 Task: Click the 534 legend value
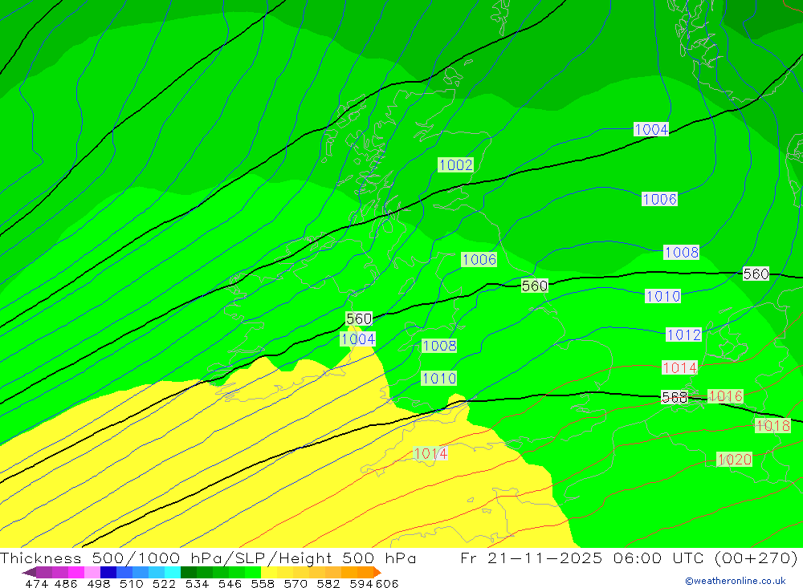click(x=197, y=583)
